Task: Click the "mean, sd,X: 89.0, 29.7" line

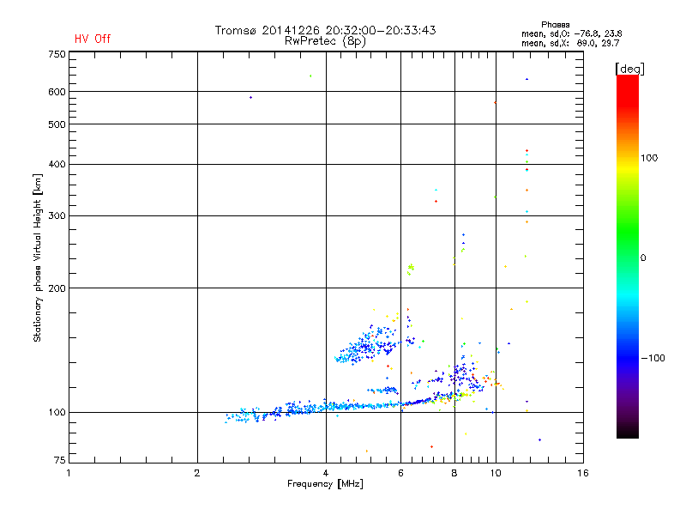Action: [x=570, y=44]
